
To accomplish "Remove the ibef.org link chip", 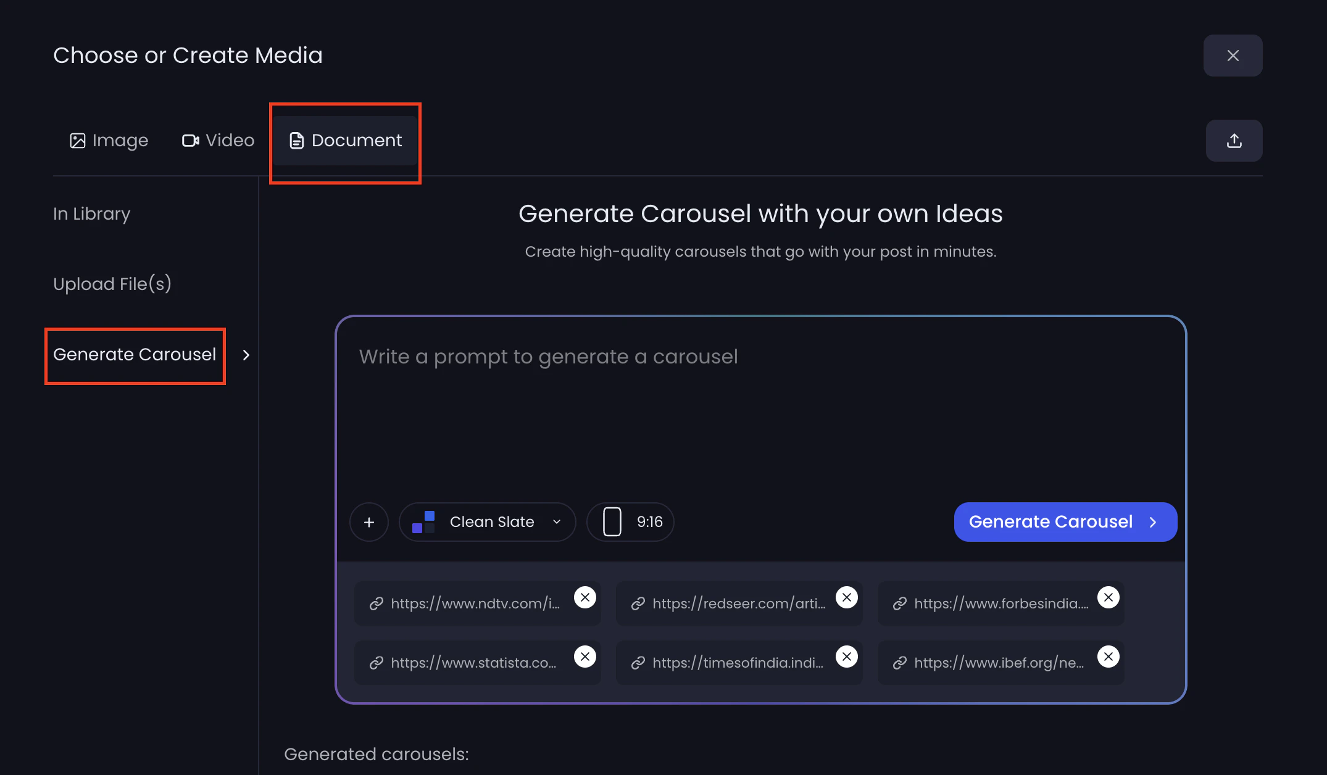I will pos(1108,657).
